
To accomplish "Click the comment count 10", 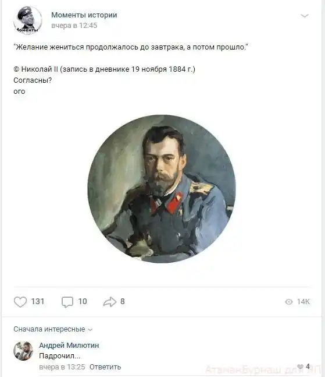I will tap(83, 301).
